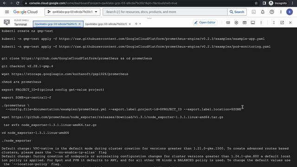Click the Cloud Shell panel resize handle
This screenshot has height=167, width=297.
[149, 19]
